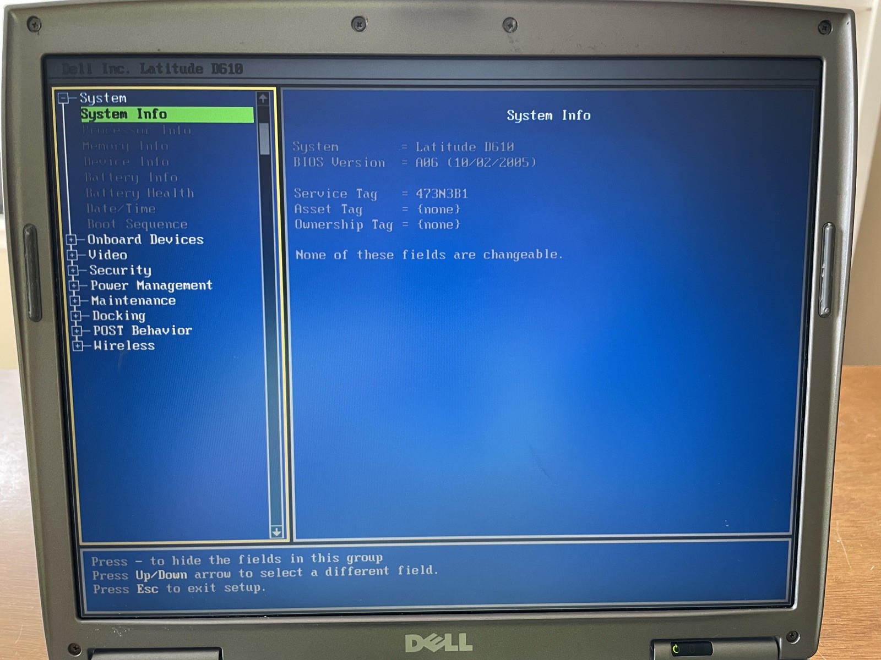Image resolution: width=881 pixels, height=660 pixels.
Task: Select the Battery Health entry
Action: tap(140, 193)
